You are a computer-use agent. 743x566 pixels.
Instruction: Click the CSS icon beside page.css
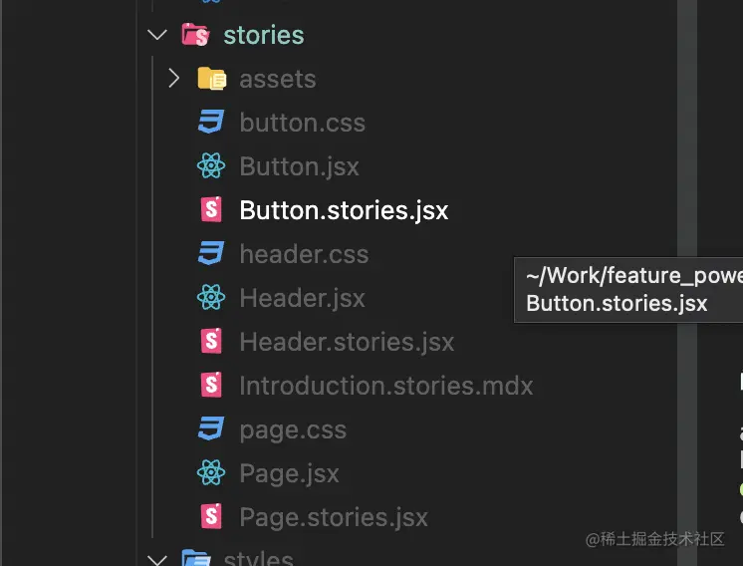tap(210, 429)
